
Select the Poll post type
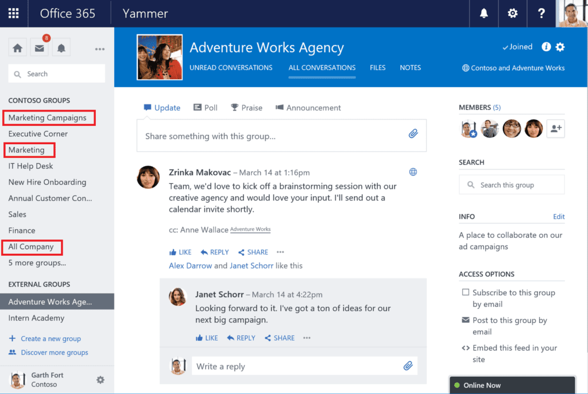coord(205,107)
